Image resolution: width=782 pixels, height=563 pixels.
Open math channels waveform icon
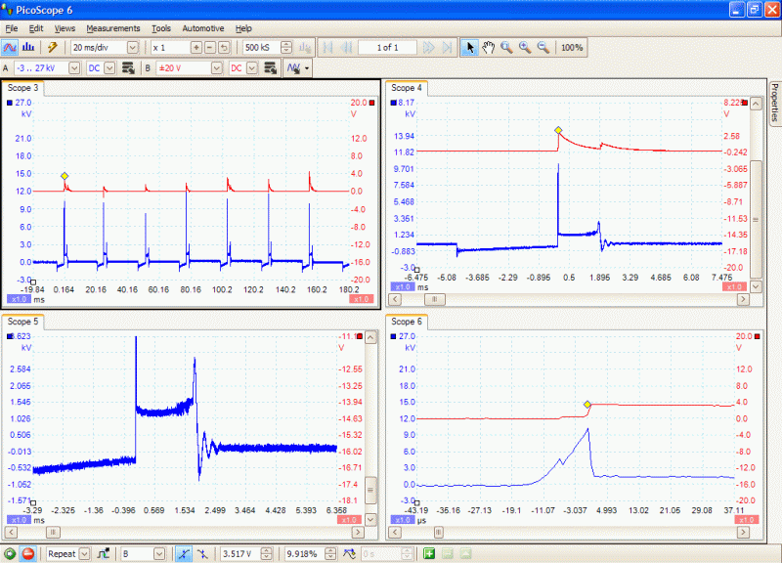(298, 67)
